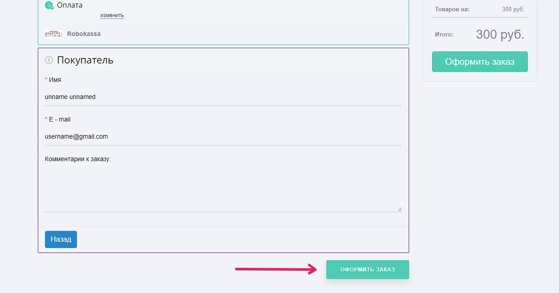The height and width of the screenshot is (293, 559).
Task: Click the 'изменить' link under Оплата
Action: [x=112, y=15]
